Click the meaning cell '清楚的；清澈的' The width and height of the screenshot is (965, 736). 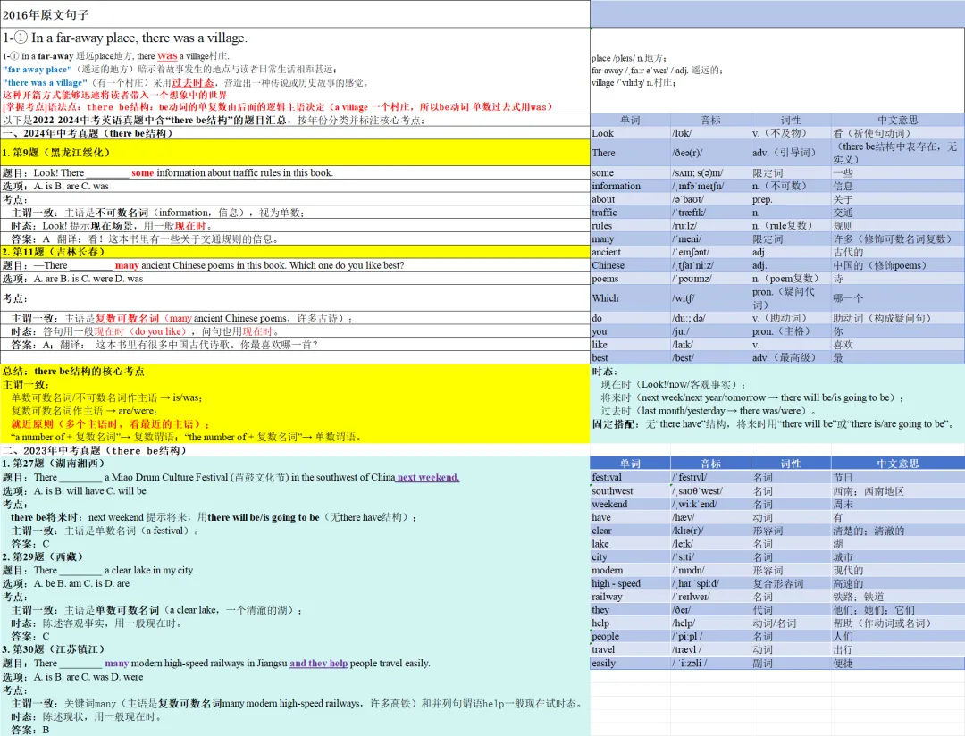898,531
